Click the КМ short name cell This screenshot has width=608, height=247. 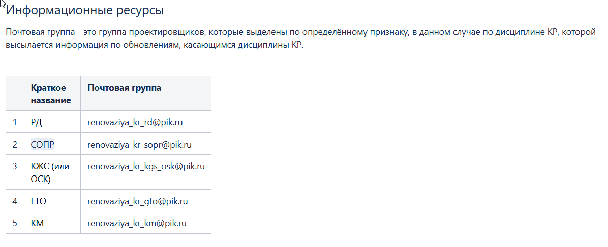click(52, 223)
